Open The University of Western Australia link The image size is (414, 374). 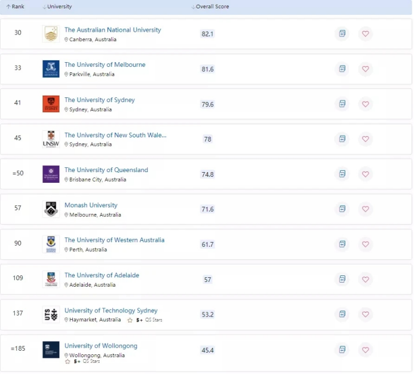pyautogui.click(x=114, y=240)
